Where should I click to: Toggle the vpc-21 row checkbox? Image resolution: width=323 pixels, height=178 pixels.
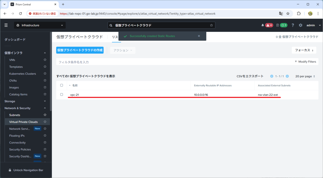point(62,95)
